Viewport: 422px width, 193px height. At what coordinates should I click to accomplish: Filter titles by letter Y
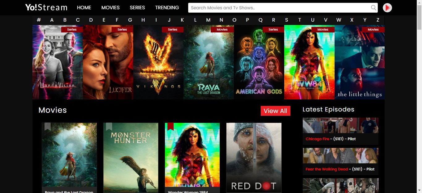pyautogui.click(x=365, y=20)
